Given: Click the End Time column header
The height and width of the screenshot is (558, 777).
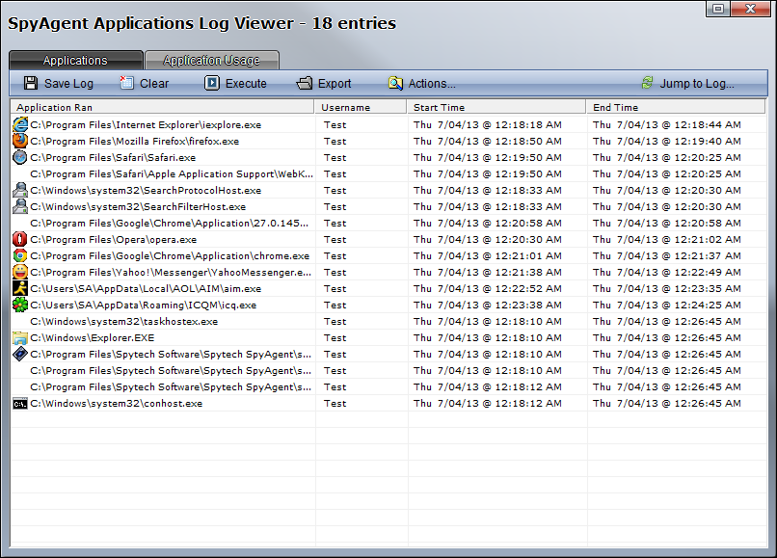Looking at the screenshot, I should pos(665,108).
